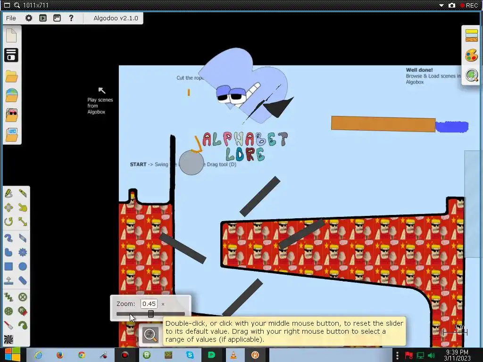The width and height of the screenshot is (483, 362).
Task: Select the Polygon tool
Action: tap(8, 253)
